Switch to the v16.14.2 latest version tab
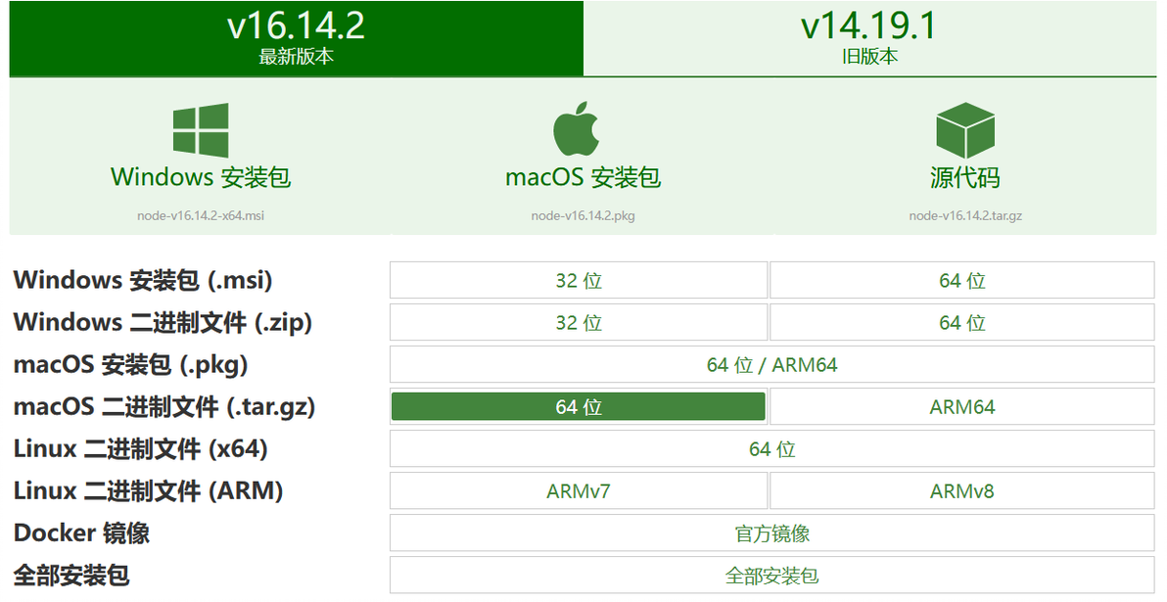This screenshot has width=1167, height=602. coord(296,37)
